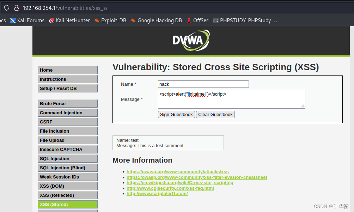Image resolution: width=354 pixels, height=212 pixels.
Task: Click the Message textarea
Action: [232, 99]
